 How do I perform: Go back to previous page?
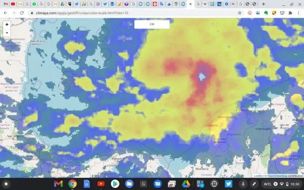pos(5,13)
